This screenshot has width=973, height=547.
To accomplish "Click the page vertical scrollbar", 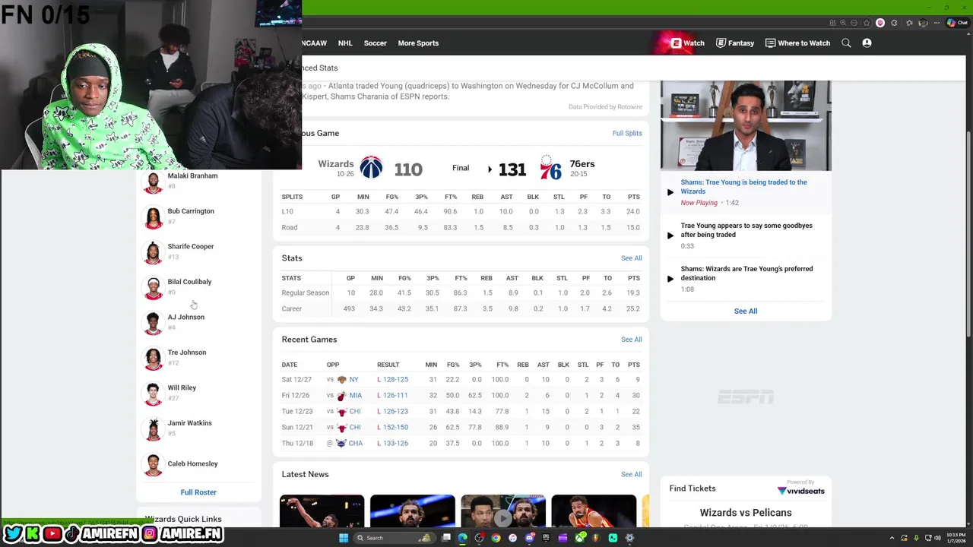I will [x=968, y=236].
